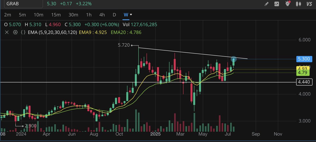Viewport: 316px width, 142px height.
Task: Click the O 5.070 open price
Action: (x=12, y=25)
